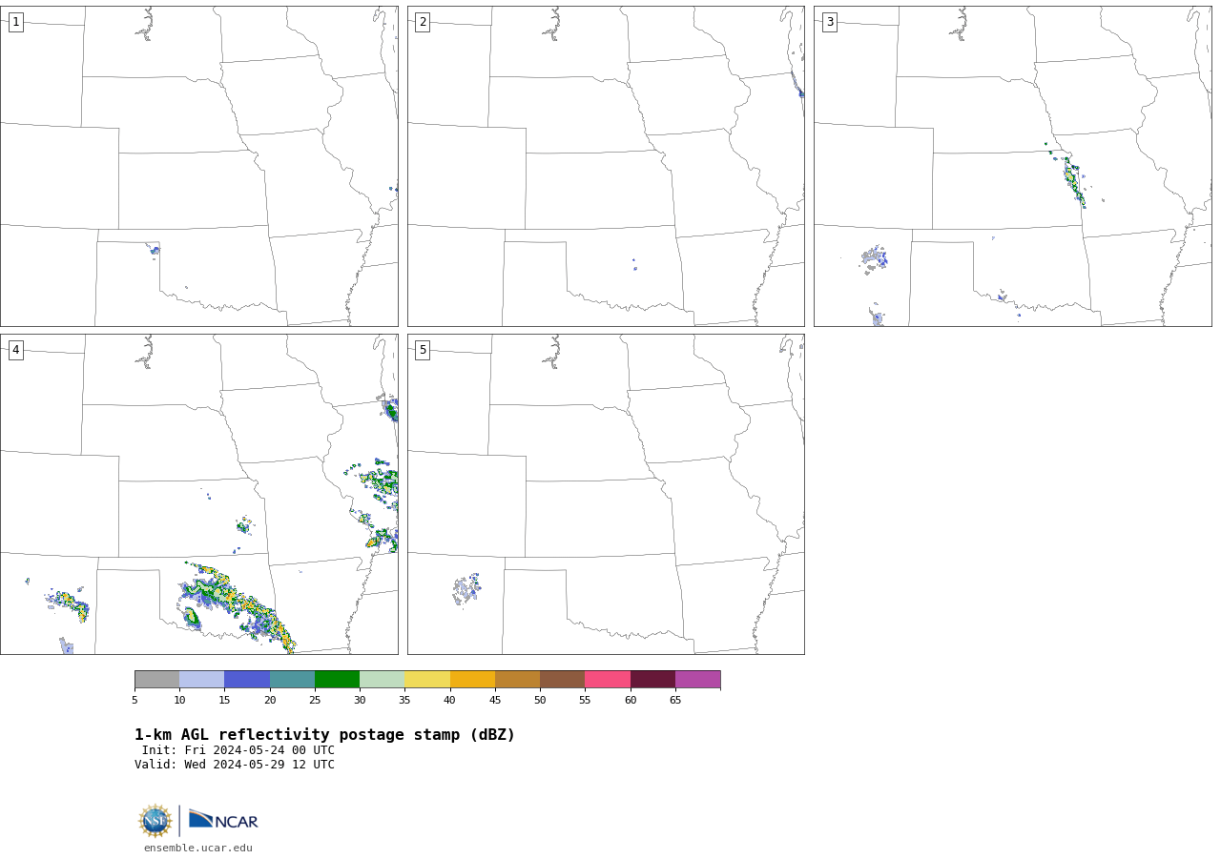Open ensemble member 2 reflectivity map
The image size is (1221, 859).
(606, 166)
